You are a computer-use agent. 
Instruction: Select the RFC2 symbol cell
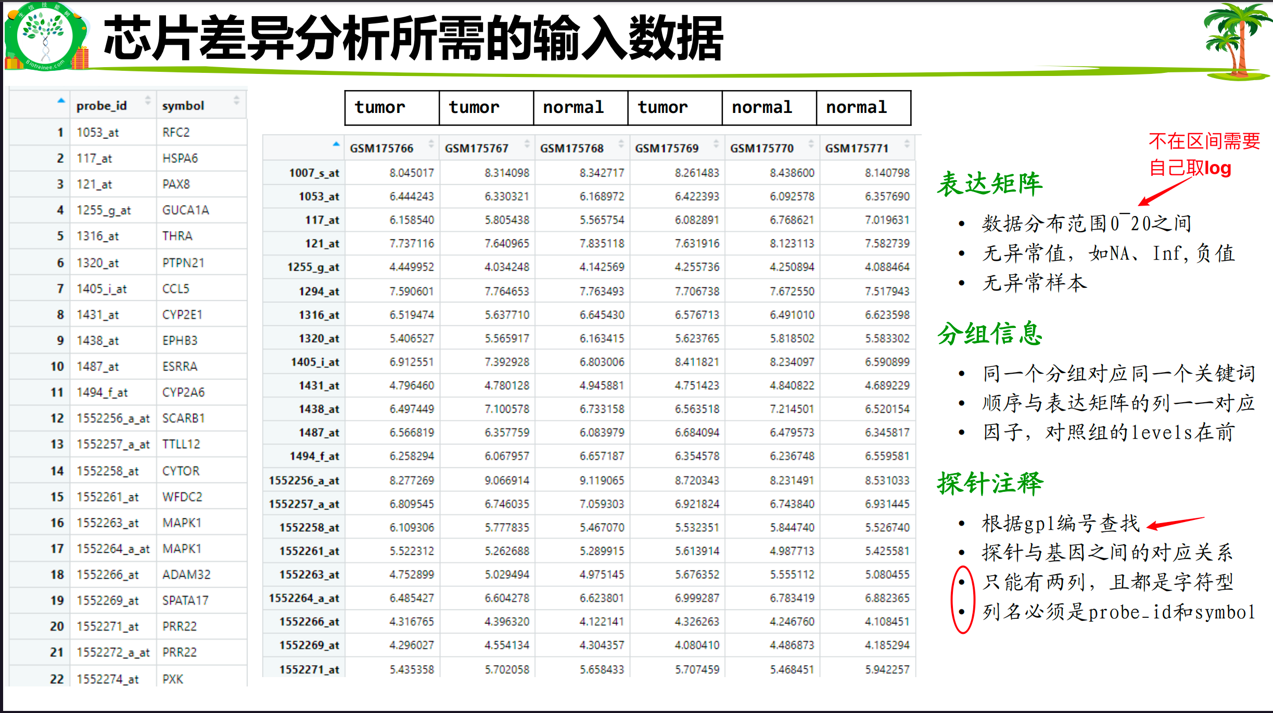pyautogui.click(x=177, y=132)
